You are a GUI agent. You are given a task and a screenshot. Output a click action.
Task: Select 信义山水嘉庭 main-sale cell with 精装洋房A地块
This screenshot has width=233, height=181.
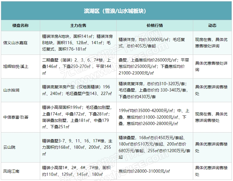point(78,43)
